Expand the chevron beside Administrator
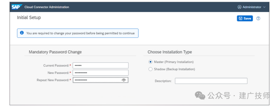 coord(264,7)
